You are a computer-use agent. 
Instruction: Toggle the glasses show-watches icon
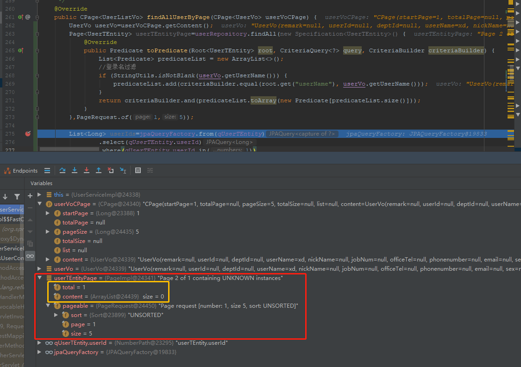pos(30,256)
